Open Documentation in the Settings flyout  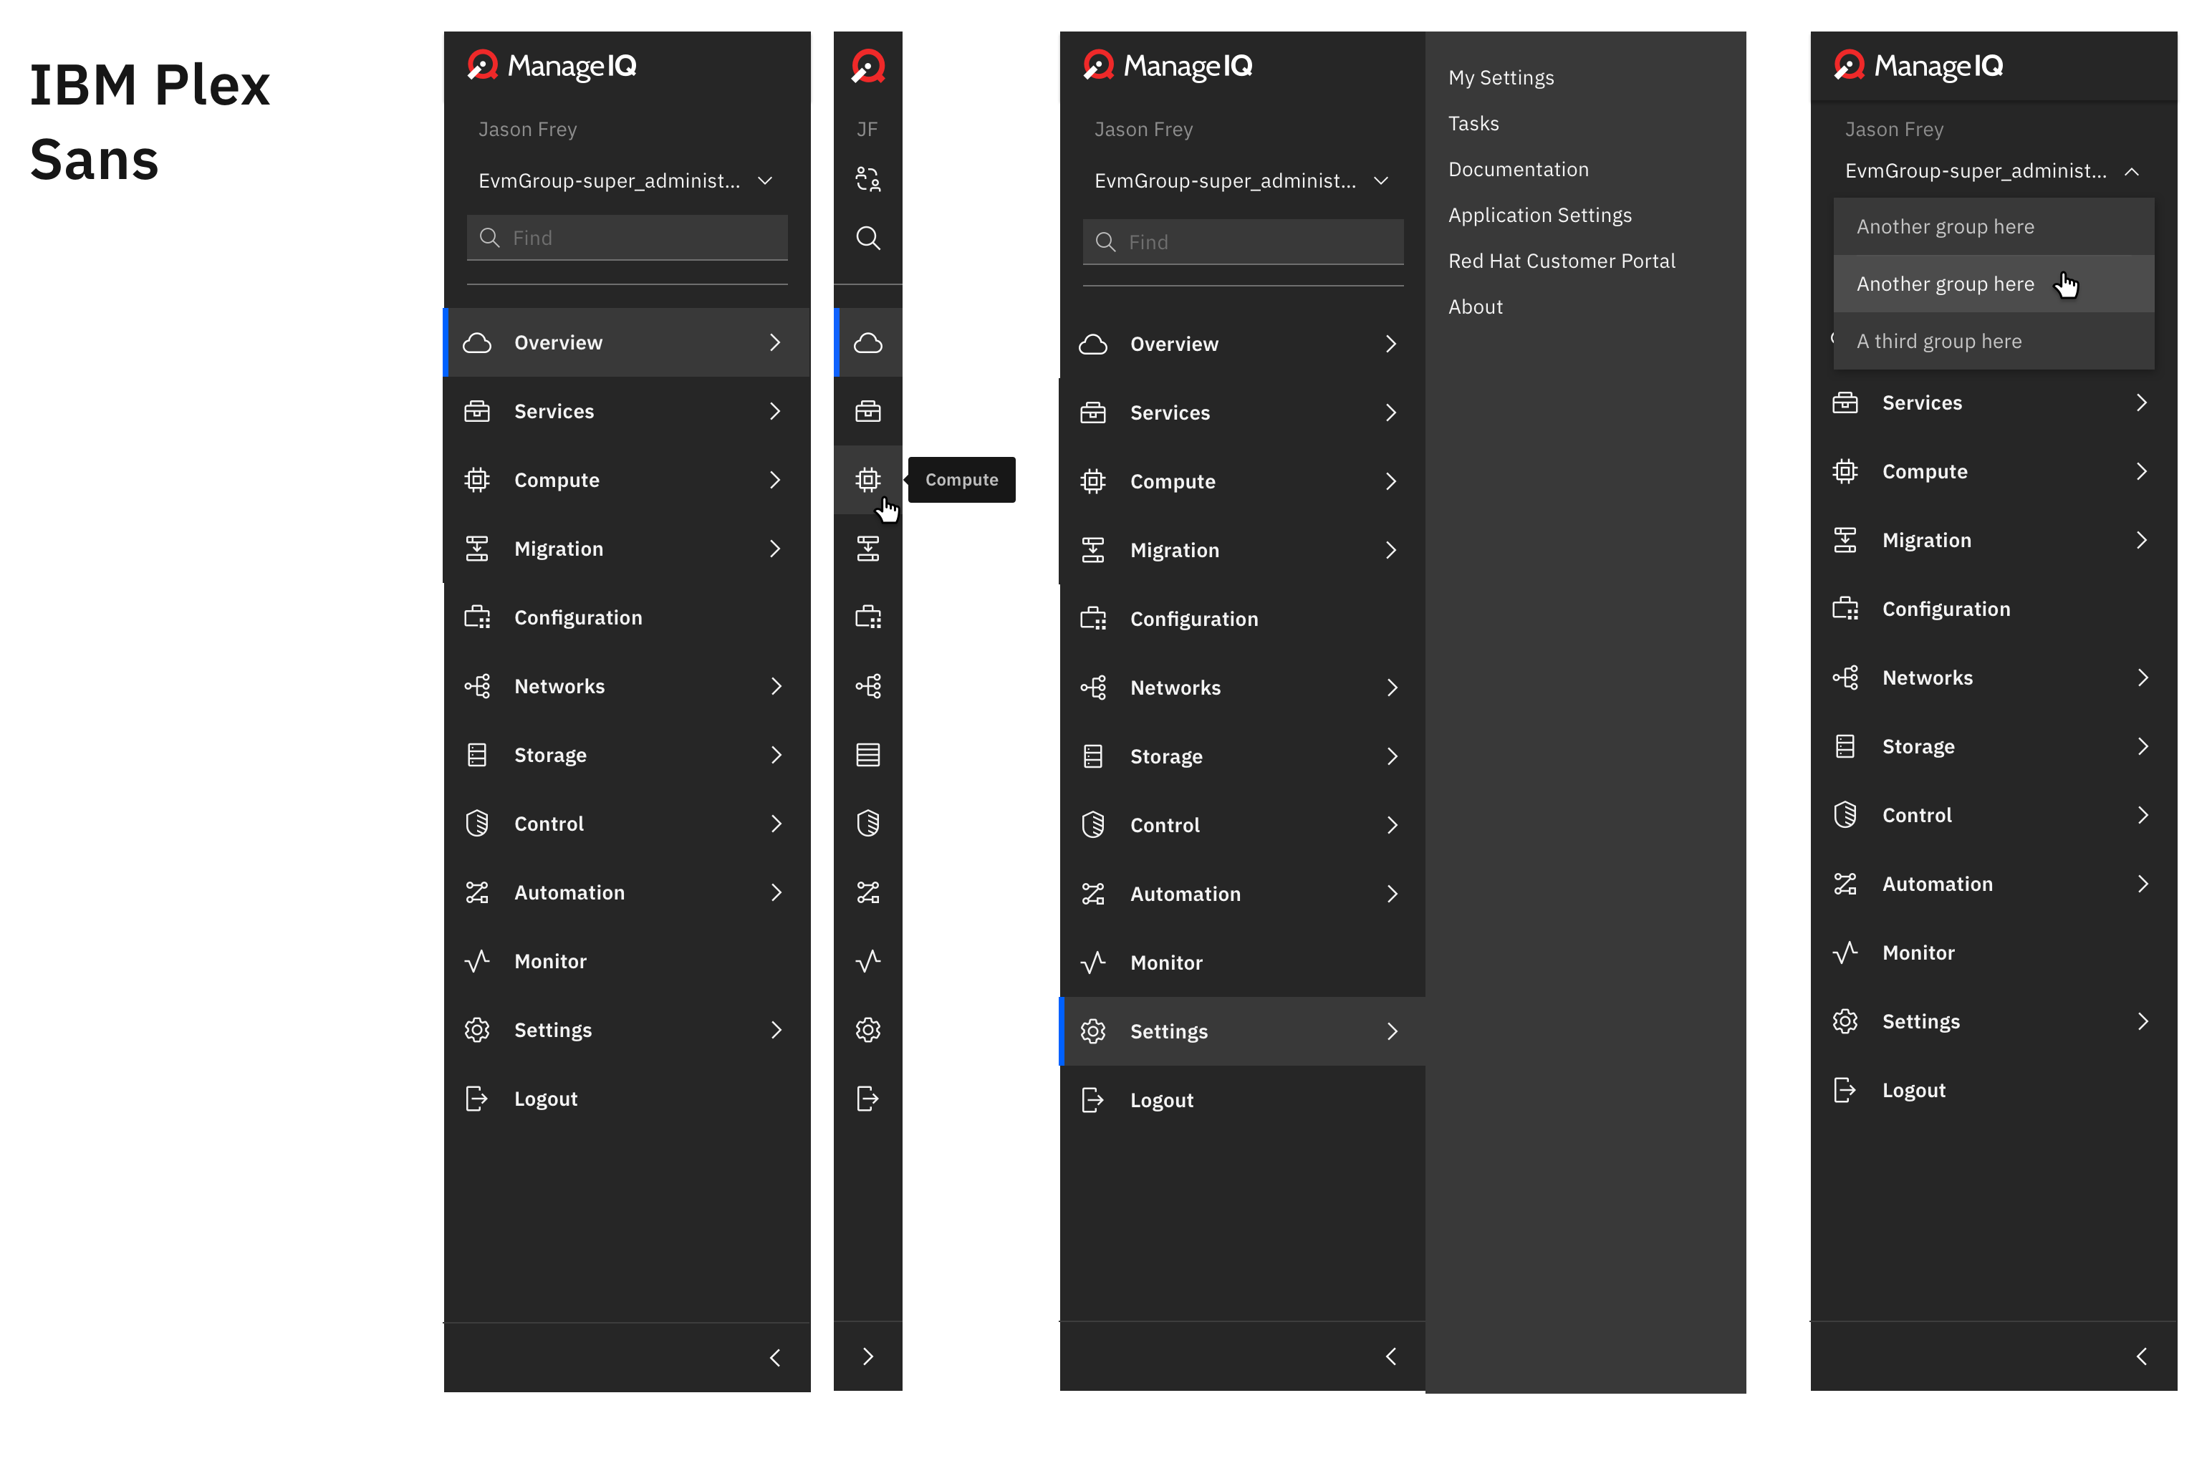pos(1518,170)
